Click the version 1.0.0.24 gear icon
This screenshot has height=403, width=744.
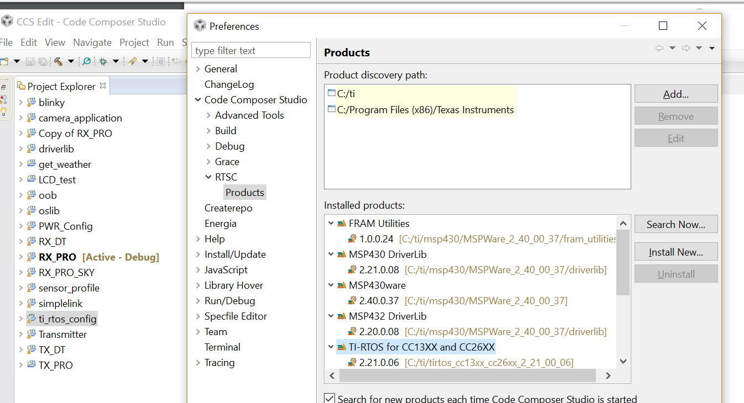point(353,239)
